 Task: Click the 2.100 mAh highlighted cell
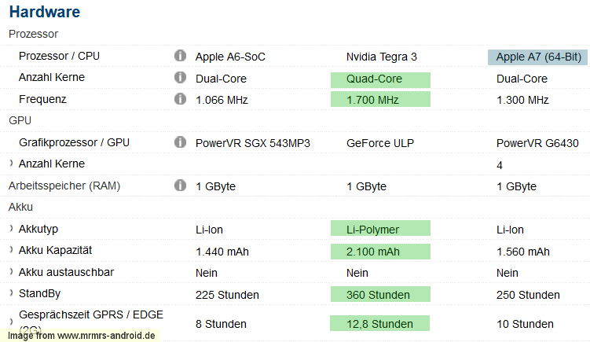[x=380, y=252]
